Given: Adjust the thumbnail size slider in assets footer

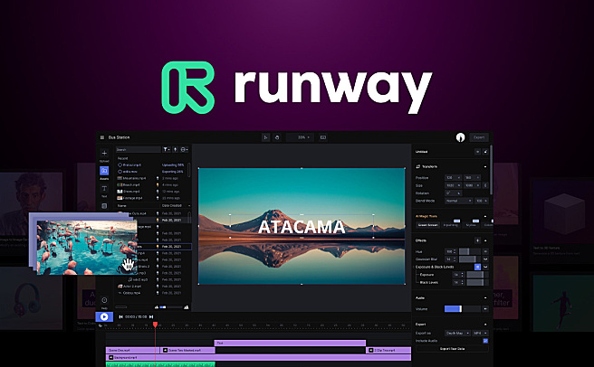Looking at the screenshot, I should coord(171,307).
